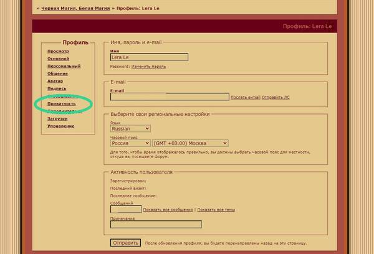374x254 pixels.
Task: Click the Черная Магия, Белая Магия breadcrumb
Action: (75, 8)
